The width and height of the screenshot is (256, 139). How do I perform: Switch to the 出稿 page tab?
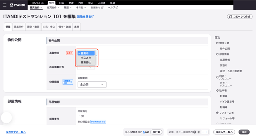(x=76, y=27)
